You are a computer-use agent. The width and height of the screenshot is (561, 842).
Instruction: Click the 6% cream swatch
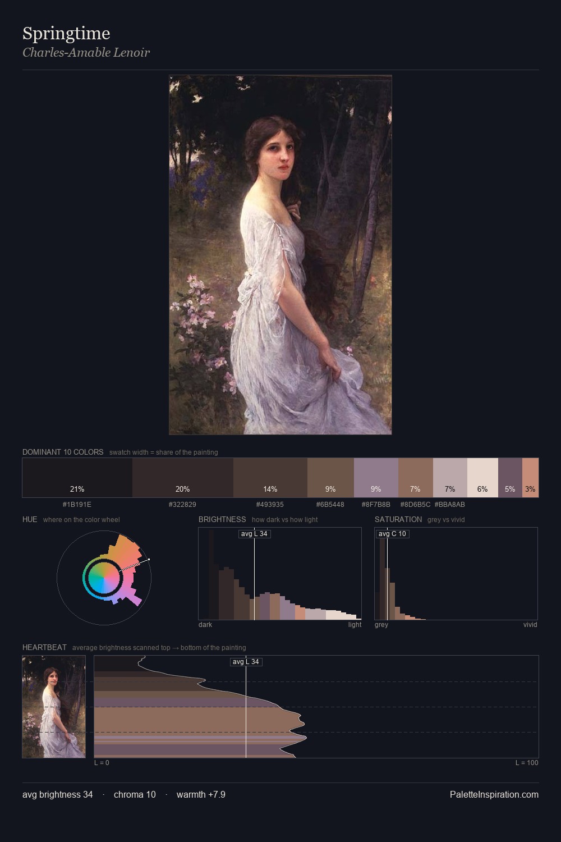click(x=482, y=478)
